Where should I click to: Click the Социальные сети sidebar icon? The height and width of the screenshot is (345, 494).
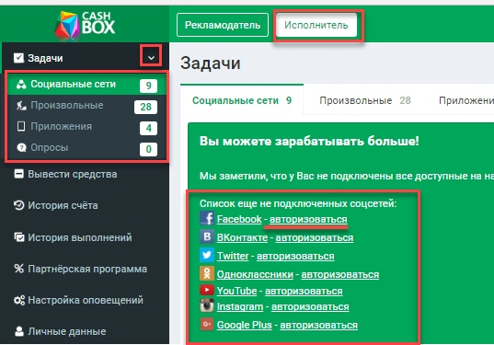21,84
